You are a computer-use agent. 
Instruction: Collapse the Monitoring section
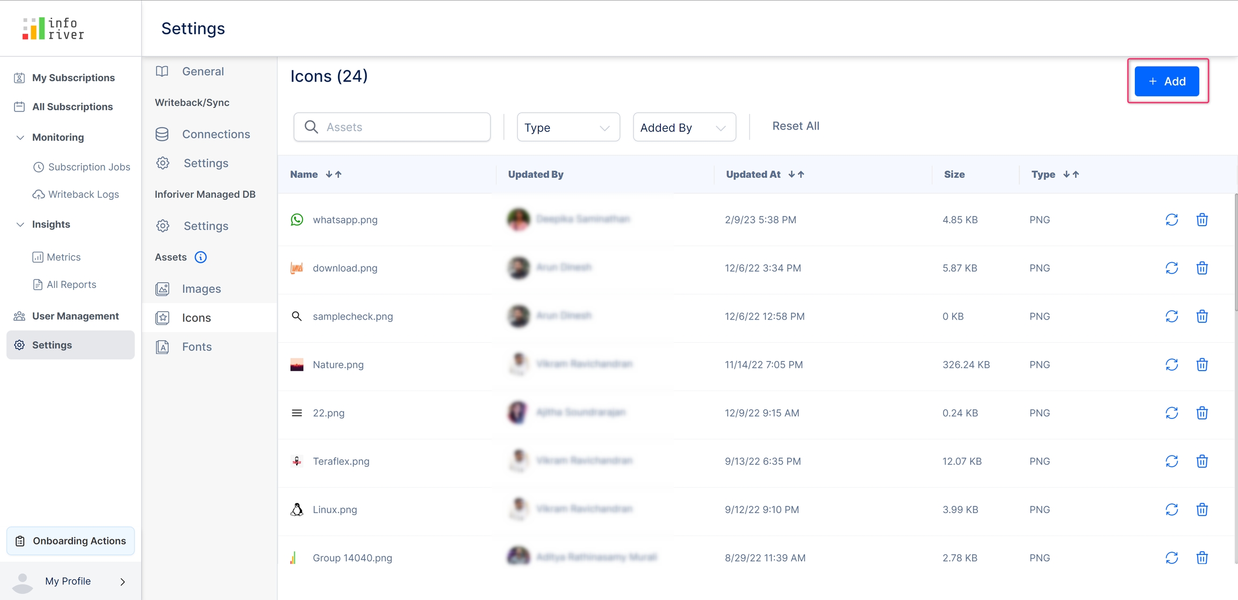coord(20,138)
